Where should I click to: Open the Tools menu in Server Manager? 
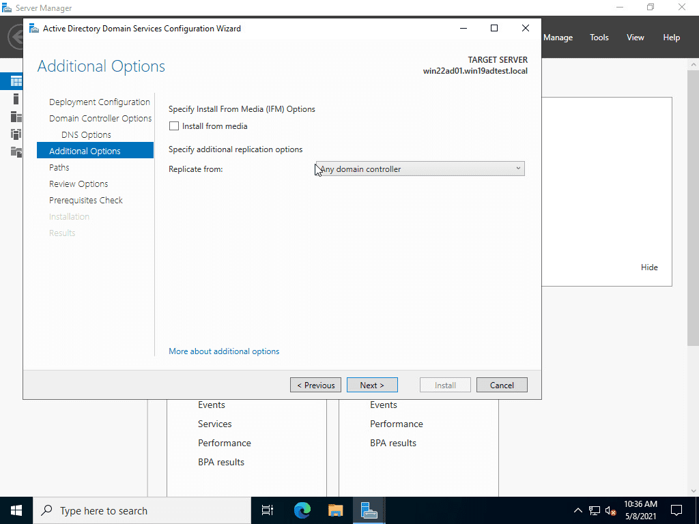599,37
